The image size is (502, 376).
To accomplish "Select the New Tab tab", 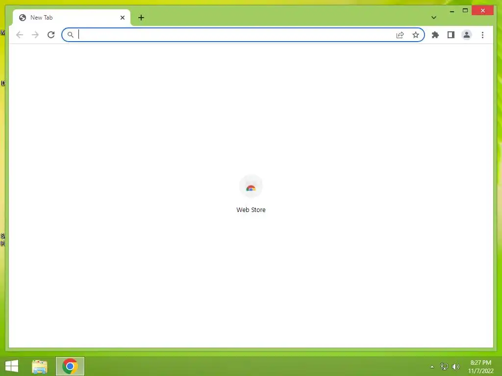I will tap(72, 18).
